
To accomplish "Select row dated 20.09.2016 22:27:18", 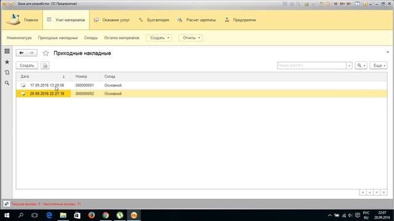I will (201, 94).
